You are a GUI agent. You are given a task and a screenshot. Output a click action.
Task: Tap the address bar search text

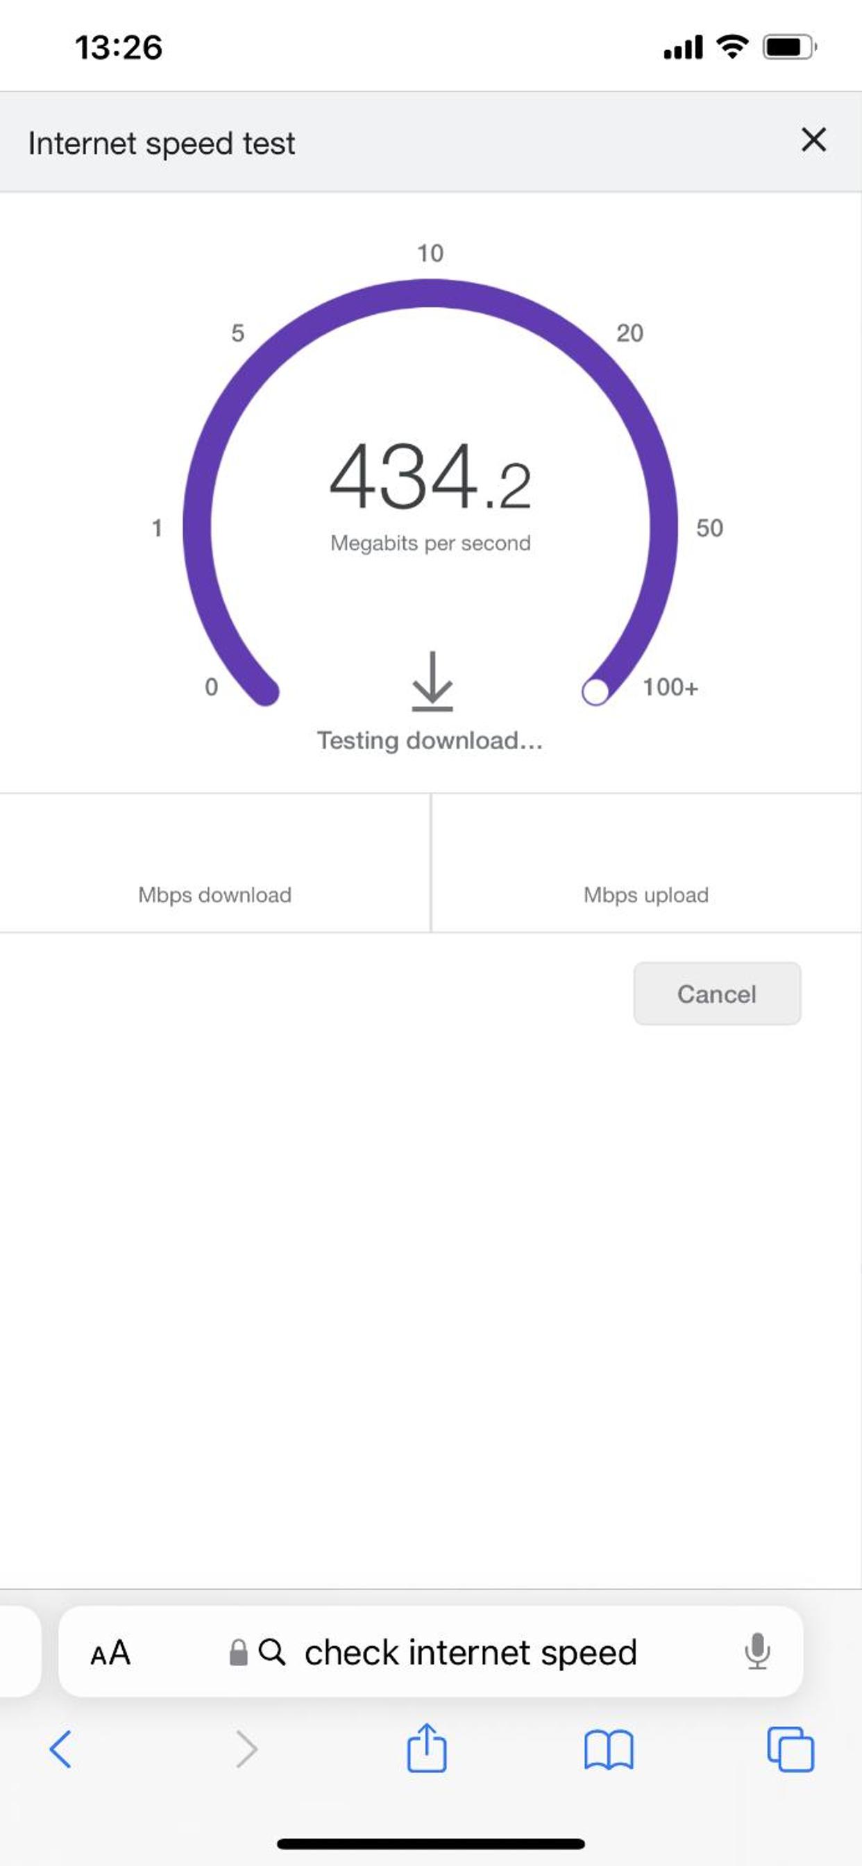point(471,1652)
